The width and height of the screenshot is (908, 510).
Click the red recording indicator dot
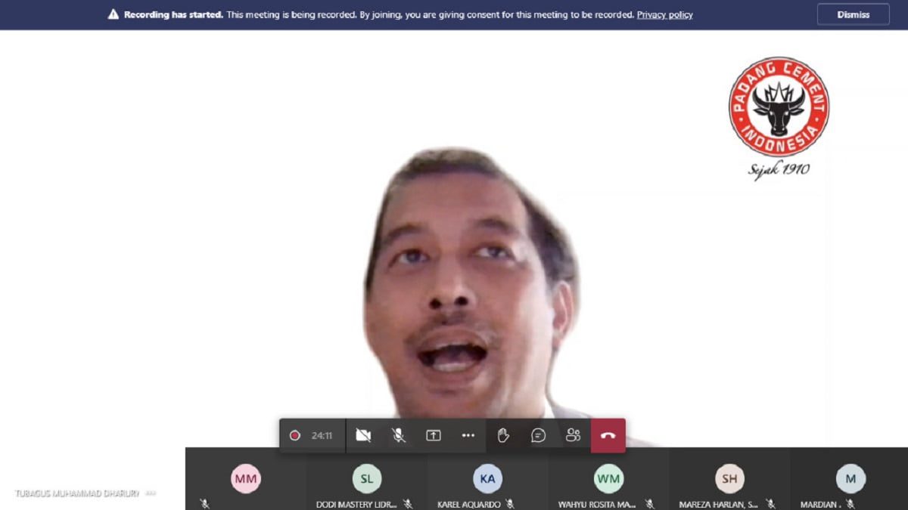[295, 435]
